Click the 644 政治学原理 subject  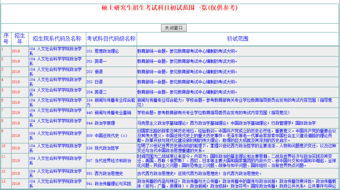point(100,123)
